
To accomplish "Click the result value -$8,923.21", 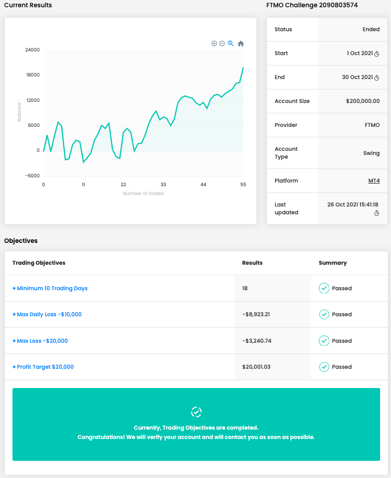I will (x=256, y=314).
